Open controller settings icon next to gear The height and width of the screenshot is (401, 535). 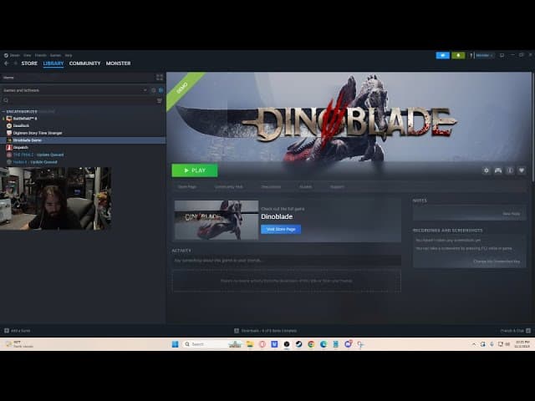(498, 170)
